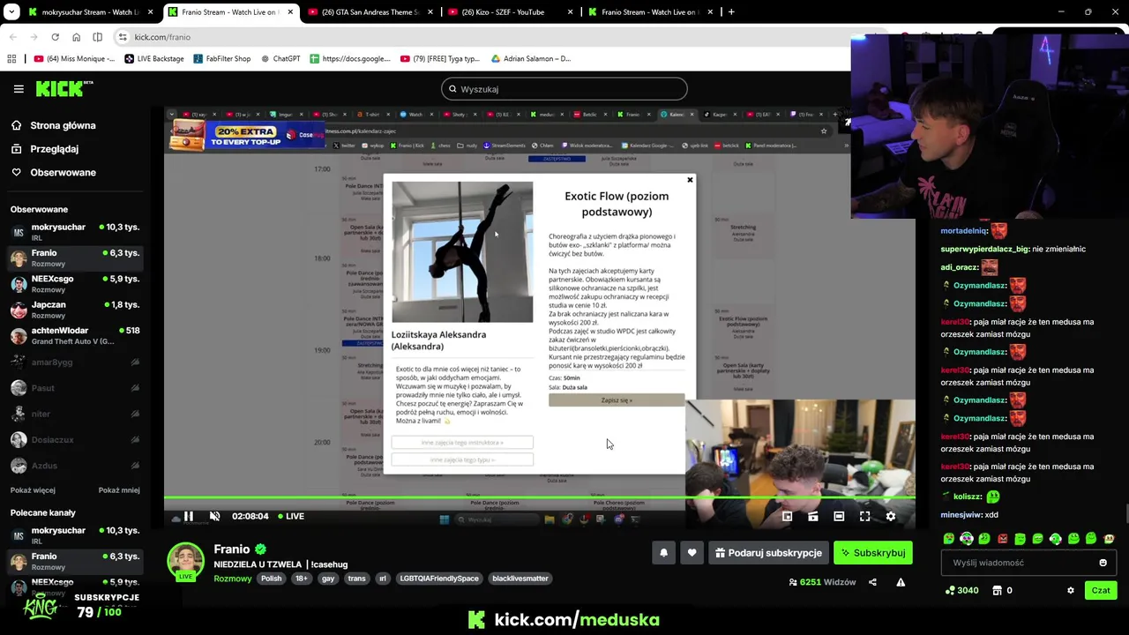Screen dimensions: 1129x635
Task: Click the green Subskrybuj button
Action: point(872,553)
